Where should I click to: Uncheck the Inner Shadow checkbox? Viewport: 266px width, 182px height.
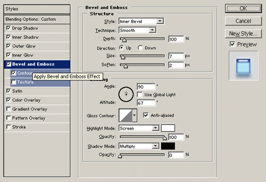point(9,37)
